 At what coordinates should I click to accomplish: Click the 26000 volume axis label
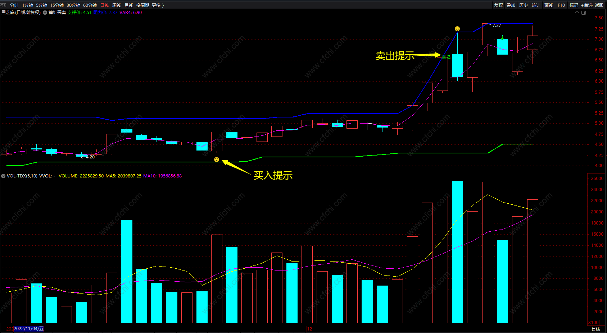click(x=597, y=179)
